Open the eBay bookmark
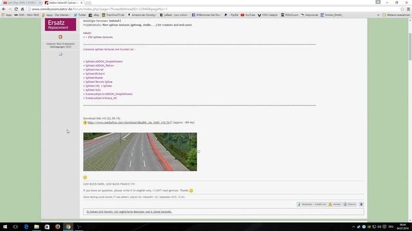The width and height of the screenshot is (412, 231). coord(94,15)
